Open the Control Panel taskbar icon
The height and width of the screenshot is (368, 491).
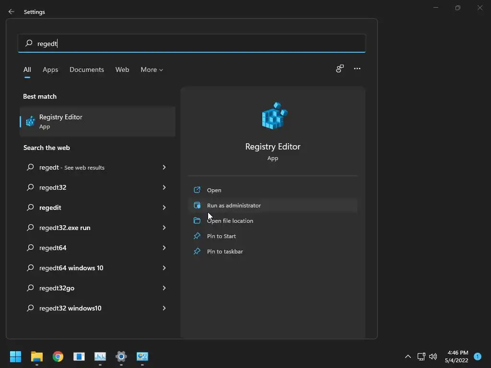tap(142, 356)
